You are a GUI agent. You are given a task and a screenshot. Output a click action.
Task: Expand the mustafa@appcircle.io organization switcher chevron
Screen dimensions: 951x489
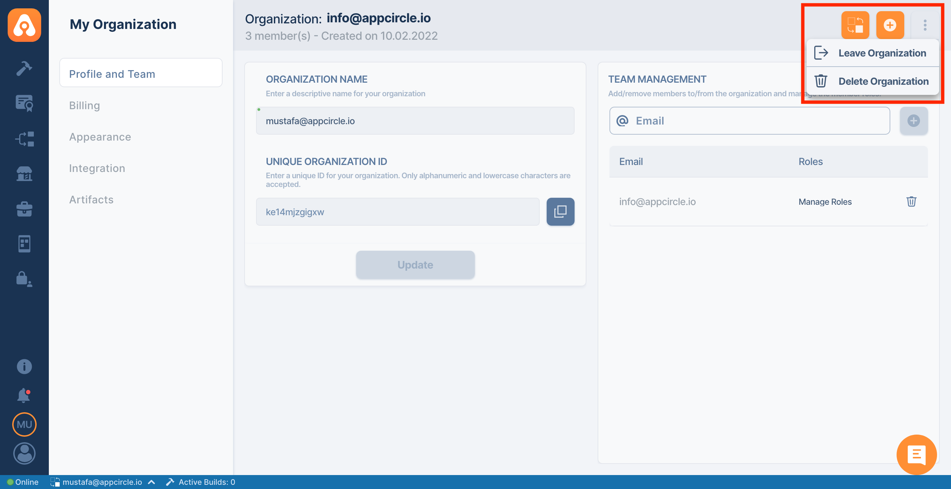151,482
